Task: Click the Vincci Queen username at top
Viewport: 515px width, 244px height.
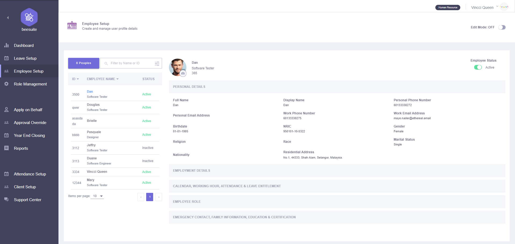Action: [482, 7]
